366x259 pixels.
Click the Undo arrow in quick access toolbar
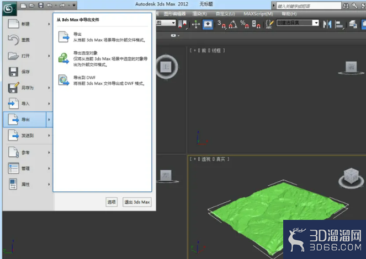click(x=49, y=5)
